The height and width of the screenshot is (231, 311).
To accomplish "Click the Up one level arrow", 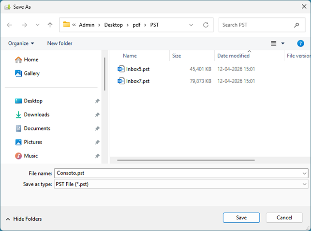I will (x=50, y=25).
